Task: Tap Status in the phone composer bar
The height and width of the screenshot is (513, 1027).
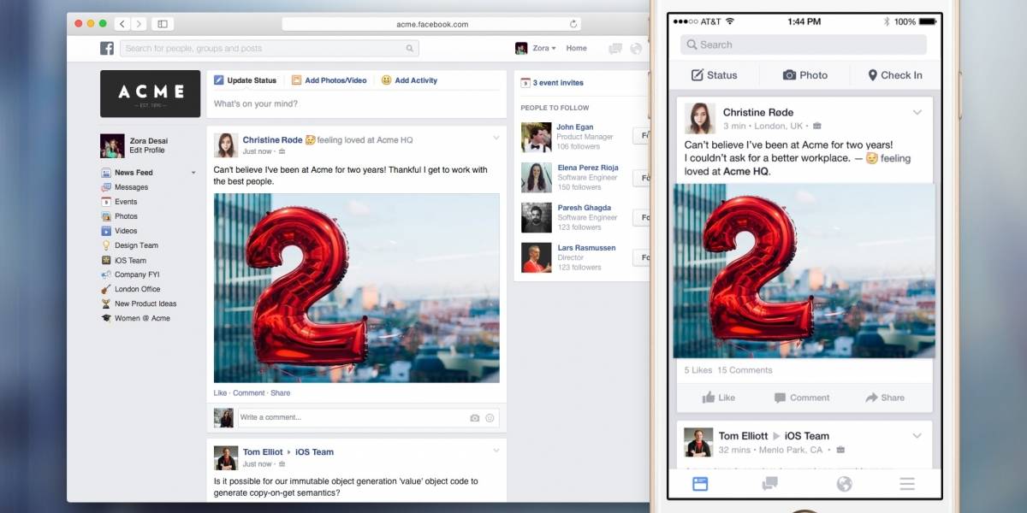Action: [714, 75]
